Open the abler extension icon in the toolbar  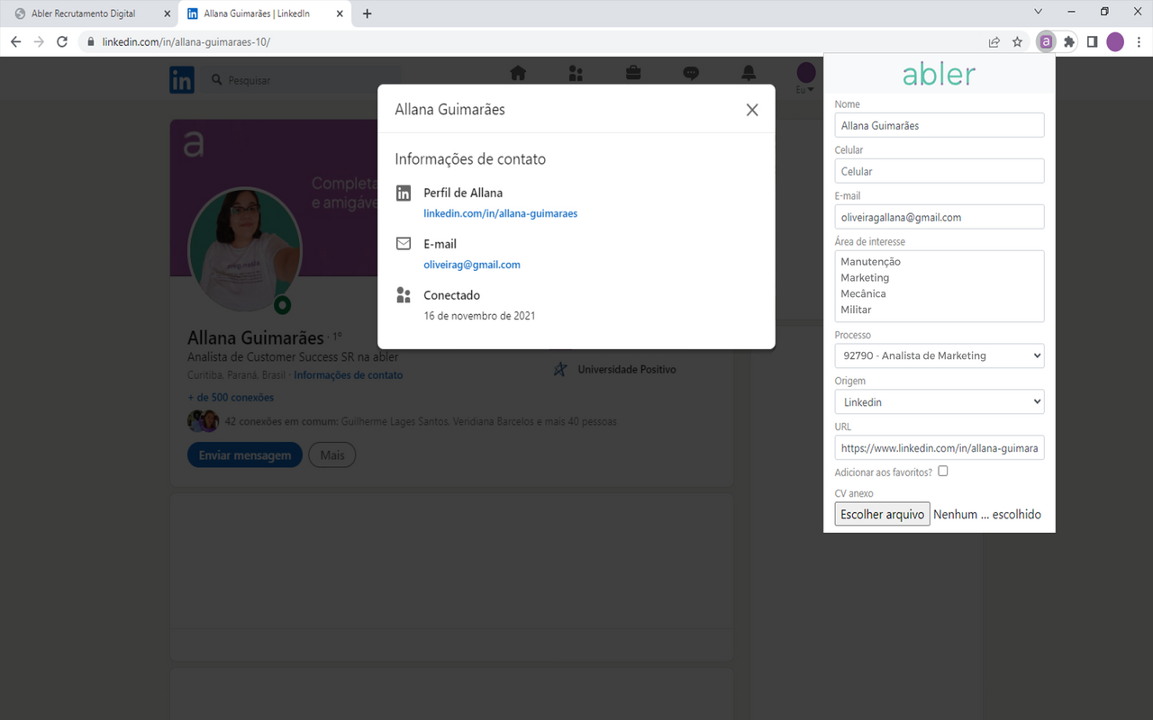(x=1046, y=41)
